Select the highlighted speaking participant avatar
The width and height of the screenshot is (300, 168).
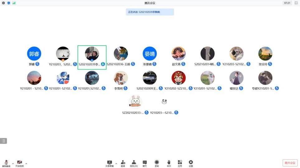[x=92, y=54]
